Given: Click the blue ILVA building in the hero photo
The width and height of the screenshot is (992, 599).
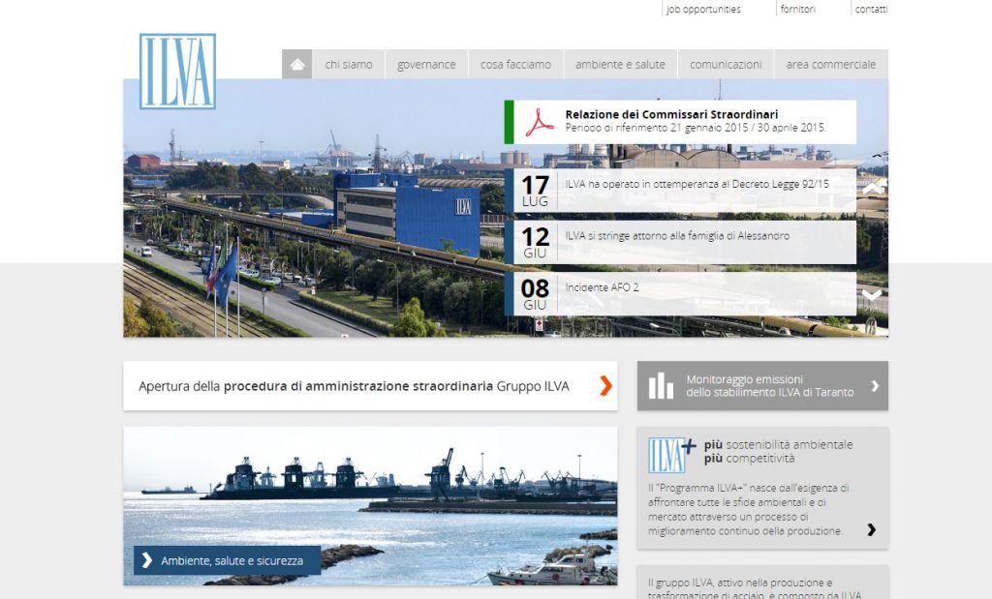Looking at the screenshot, I should 407,213.
